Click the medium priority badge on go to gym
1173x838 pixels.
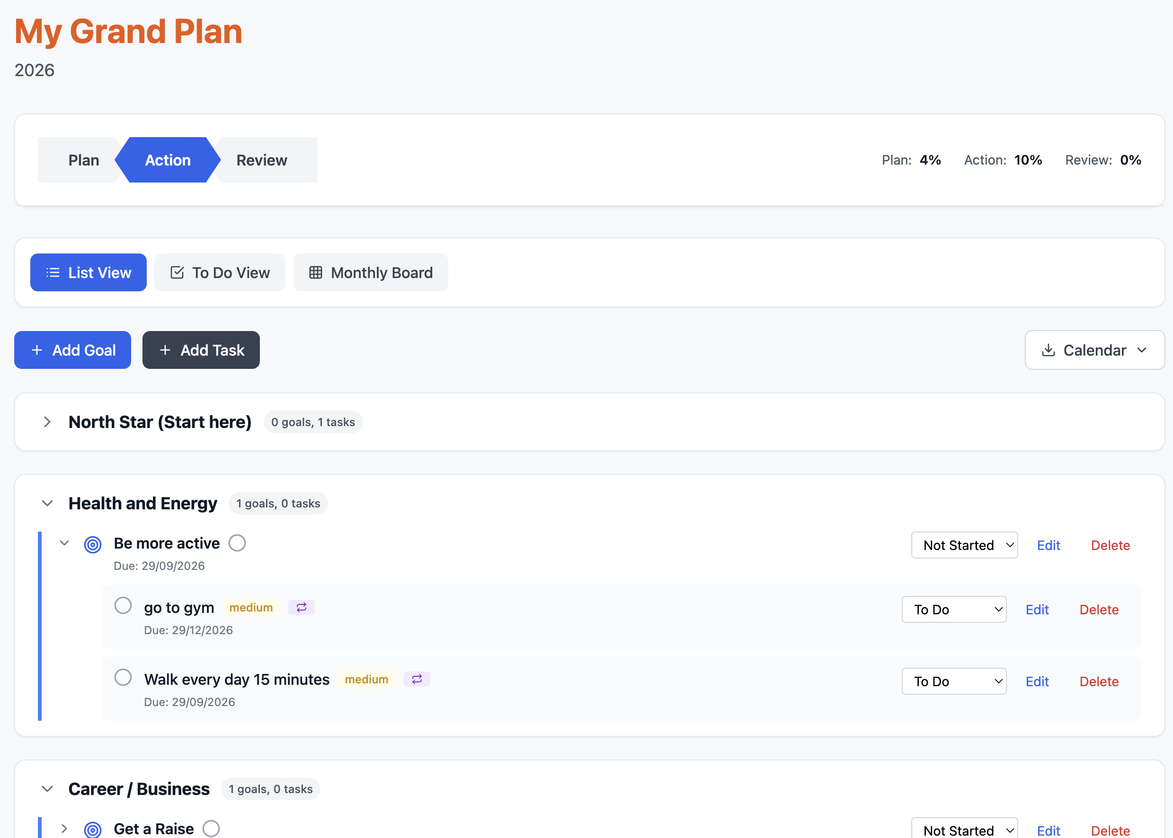[251, 607]
